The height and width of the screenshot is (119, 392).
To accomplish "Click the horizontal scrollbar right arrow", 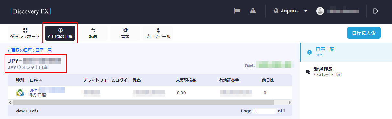I will coord(289,102).
